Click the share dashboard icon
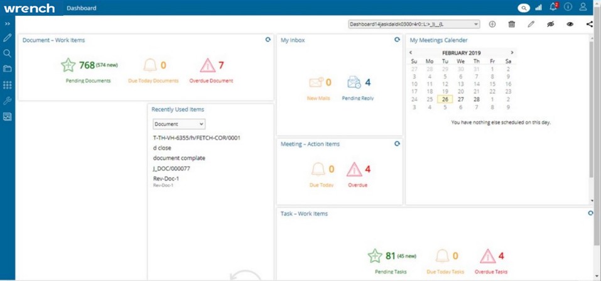The height and width of the screenshot is (281, 601). [589, 25]
